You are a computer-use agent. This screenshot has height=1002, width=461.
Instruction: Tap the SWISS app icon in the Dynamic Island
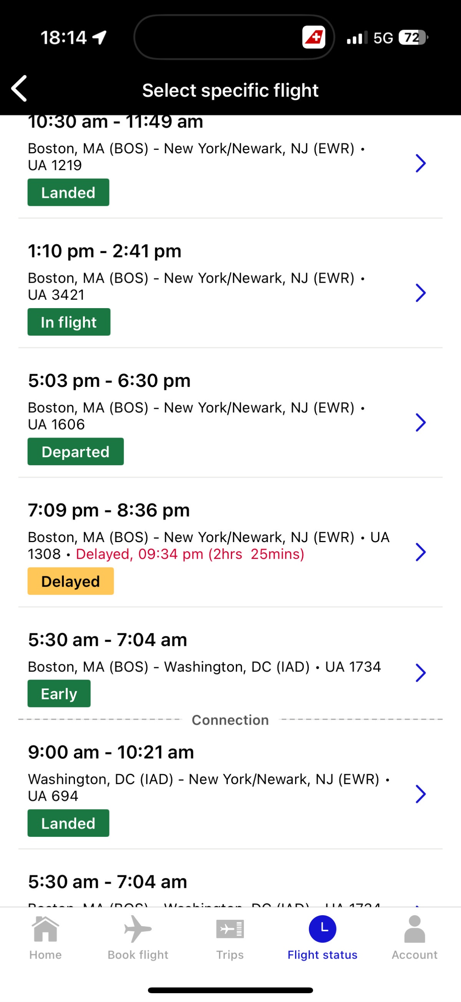pos(313,37)
